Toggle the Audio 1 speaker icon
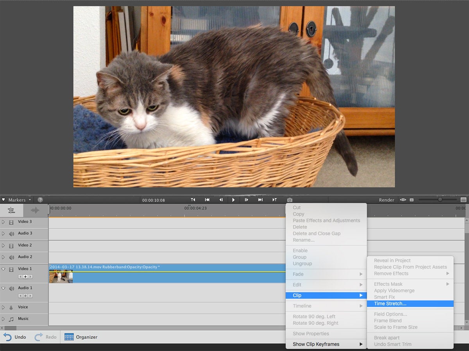The height and width of the screenshot is (351, 469). tap(11, 288)
